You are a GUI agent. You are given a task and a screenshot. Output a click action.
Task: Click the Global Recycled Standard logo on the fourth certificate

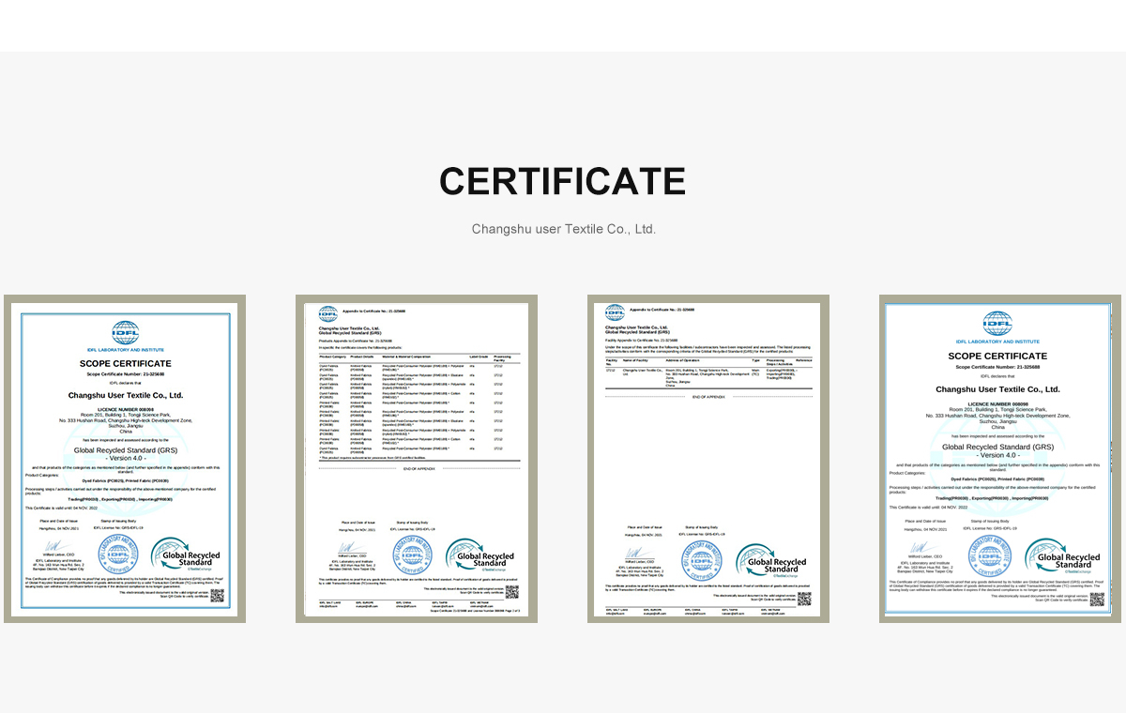tap(1060, 556)
